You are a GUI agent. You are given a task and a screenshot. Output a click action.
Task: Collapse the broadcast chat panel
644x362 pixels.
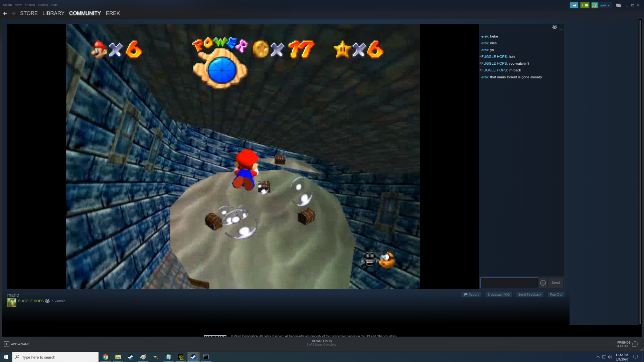pos(561,28)
